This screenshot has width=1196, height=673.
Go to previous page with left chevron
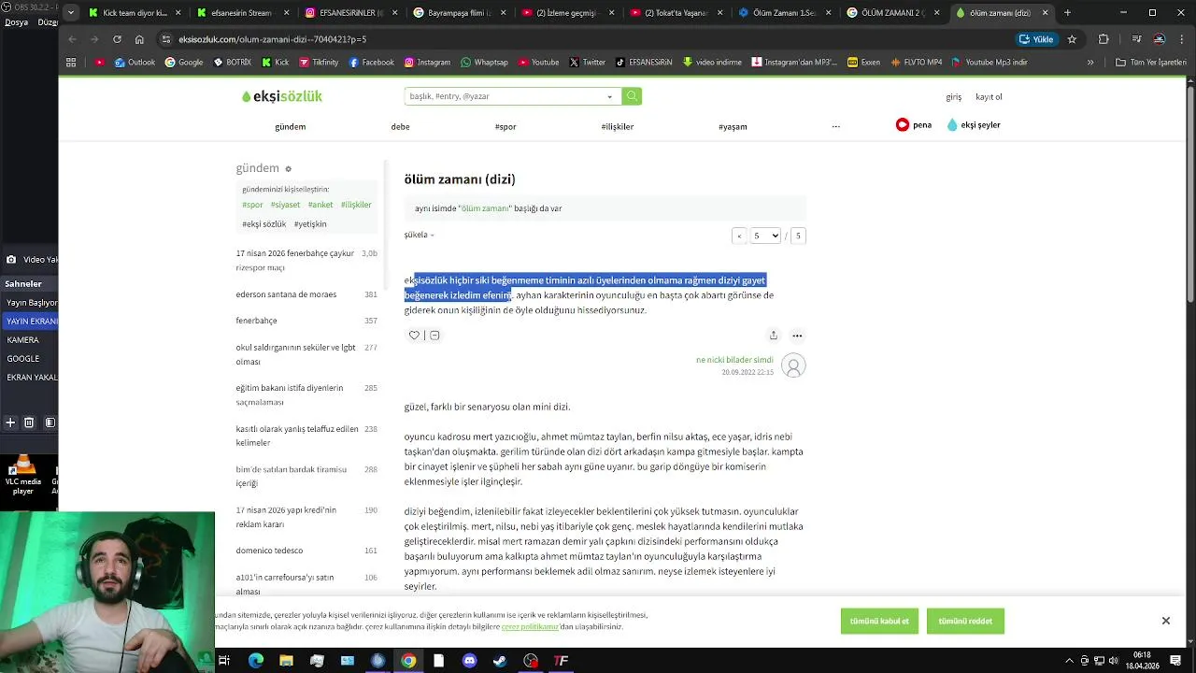[x=739, y=236]
